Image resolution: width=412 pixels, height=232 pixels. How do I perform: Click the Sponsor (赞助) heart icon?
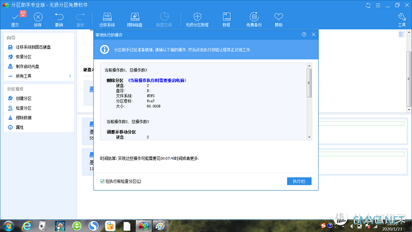pyautogui.click(x=279, y=17)
